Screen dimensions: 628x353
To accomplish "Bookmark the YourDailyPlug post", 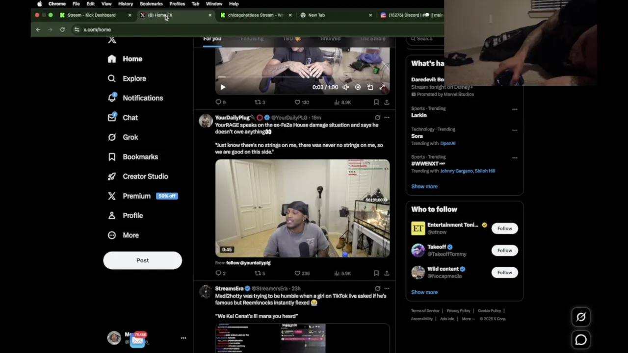I will 376,273.
